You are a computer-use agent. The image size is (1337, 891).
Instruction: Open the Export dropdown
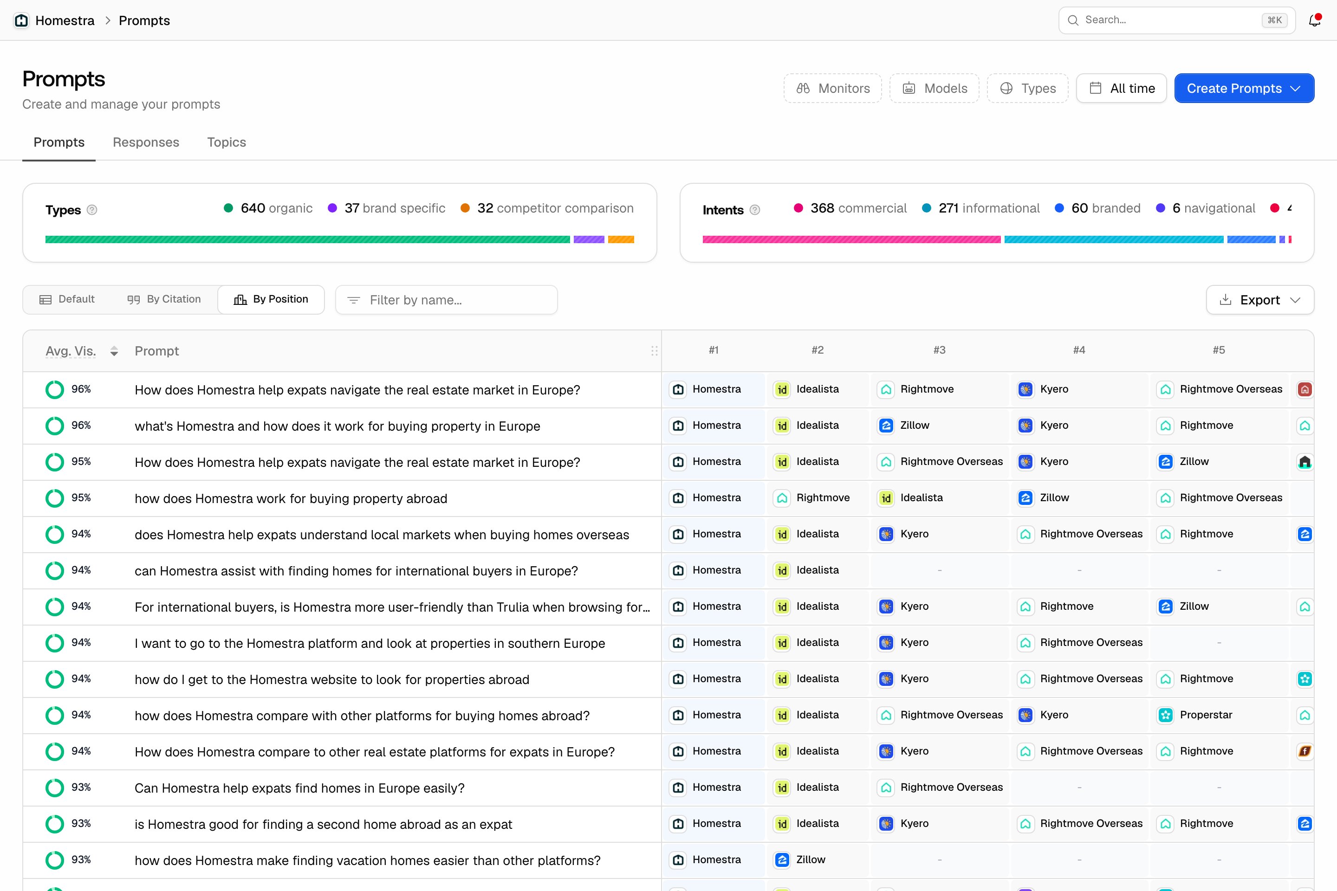click(x=1259, y=300)
